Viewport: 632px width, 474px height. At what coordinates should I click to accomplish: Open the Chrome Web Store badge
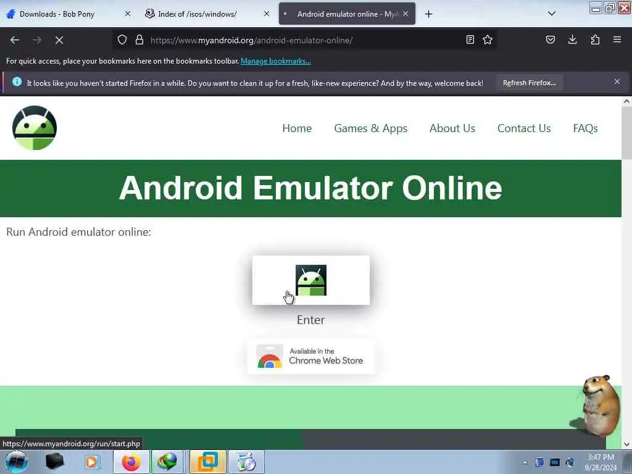coord(311,356)
